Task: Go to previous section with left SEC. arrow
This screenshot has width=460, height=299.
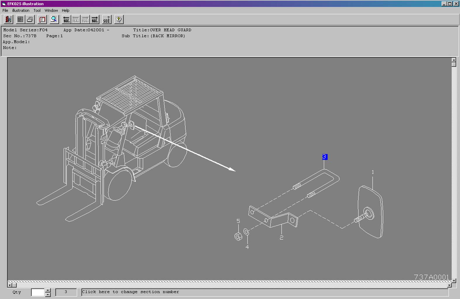Action: tap(66, 20)
